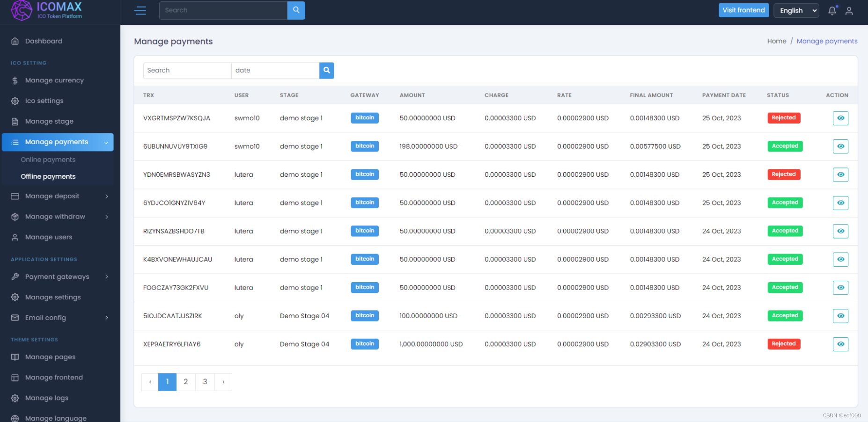Click the date filter input field

pos(275,71)
